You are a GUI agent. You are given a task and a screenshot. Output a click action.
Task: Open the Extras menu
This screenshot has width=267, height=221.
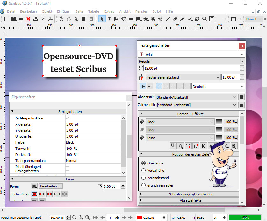click(109, 11)
